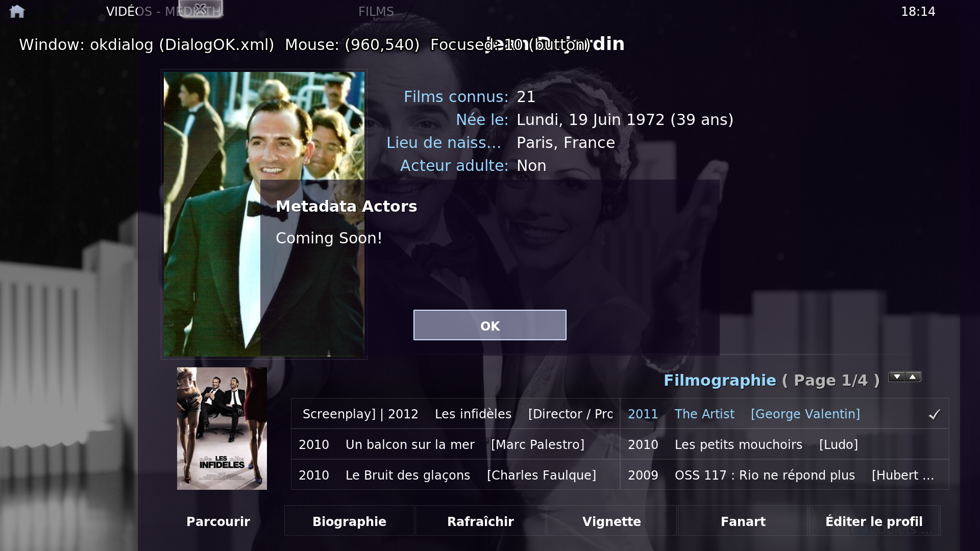The width and height of the screenshot is (980, 551).
Task: Select Le Bruit des glaçons entry
Action: point(455,475)
